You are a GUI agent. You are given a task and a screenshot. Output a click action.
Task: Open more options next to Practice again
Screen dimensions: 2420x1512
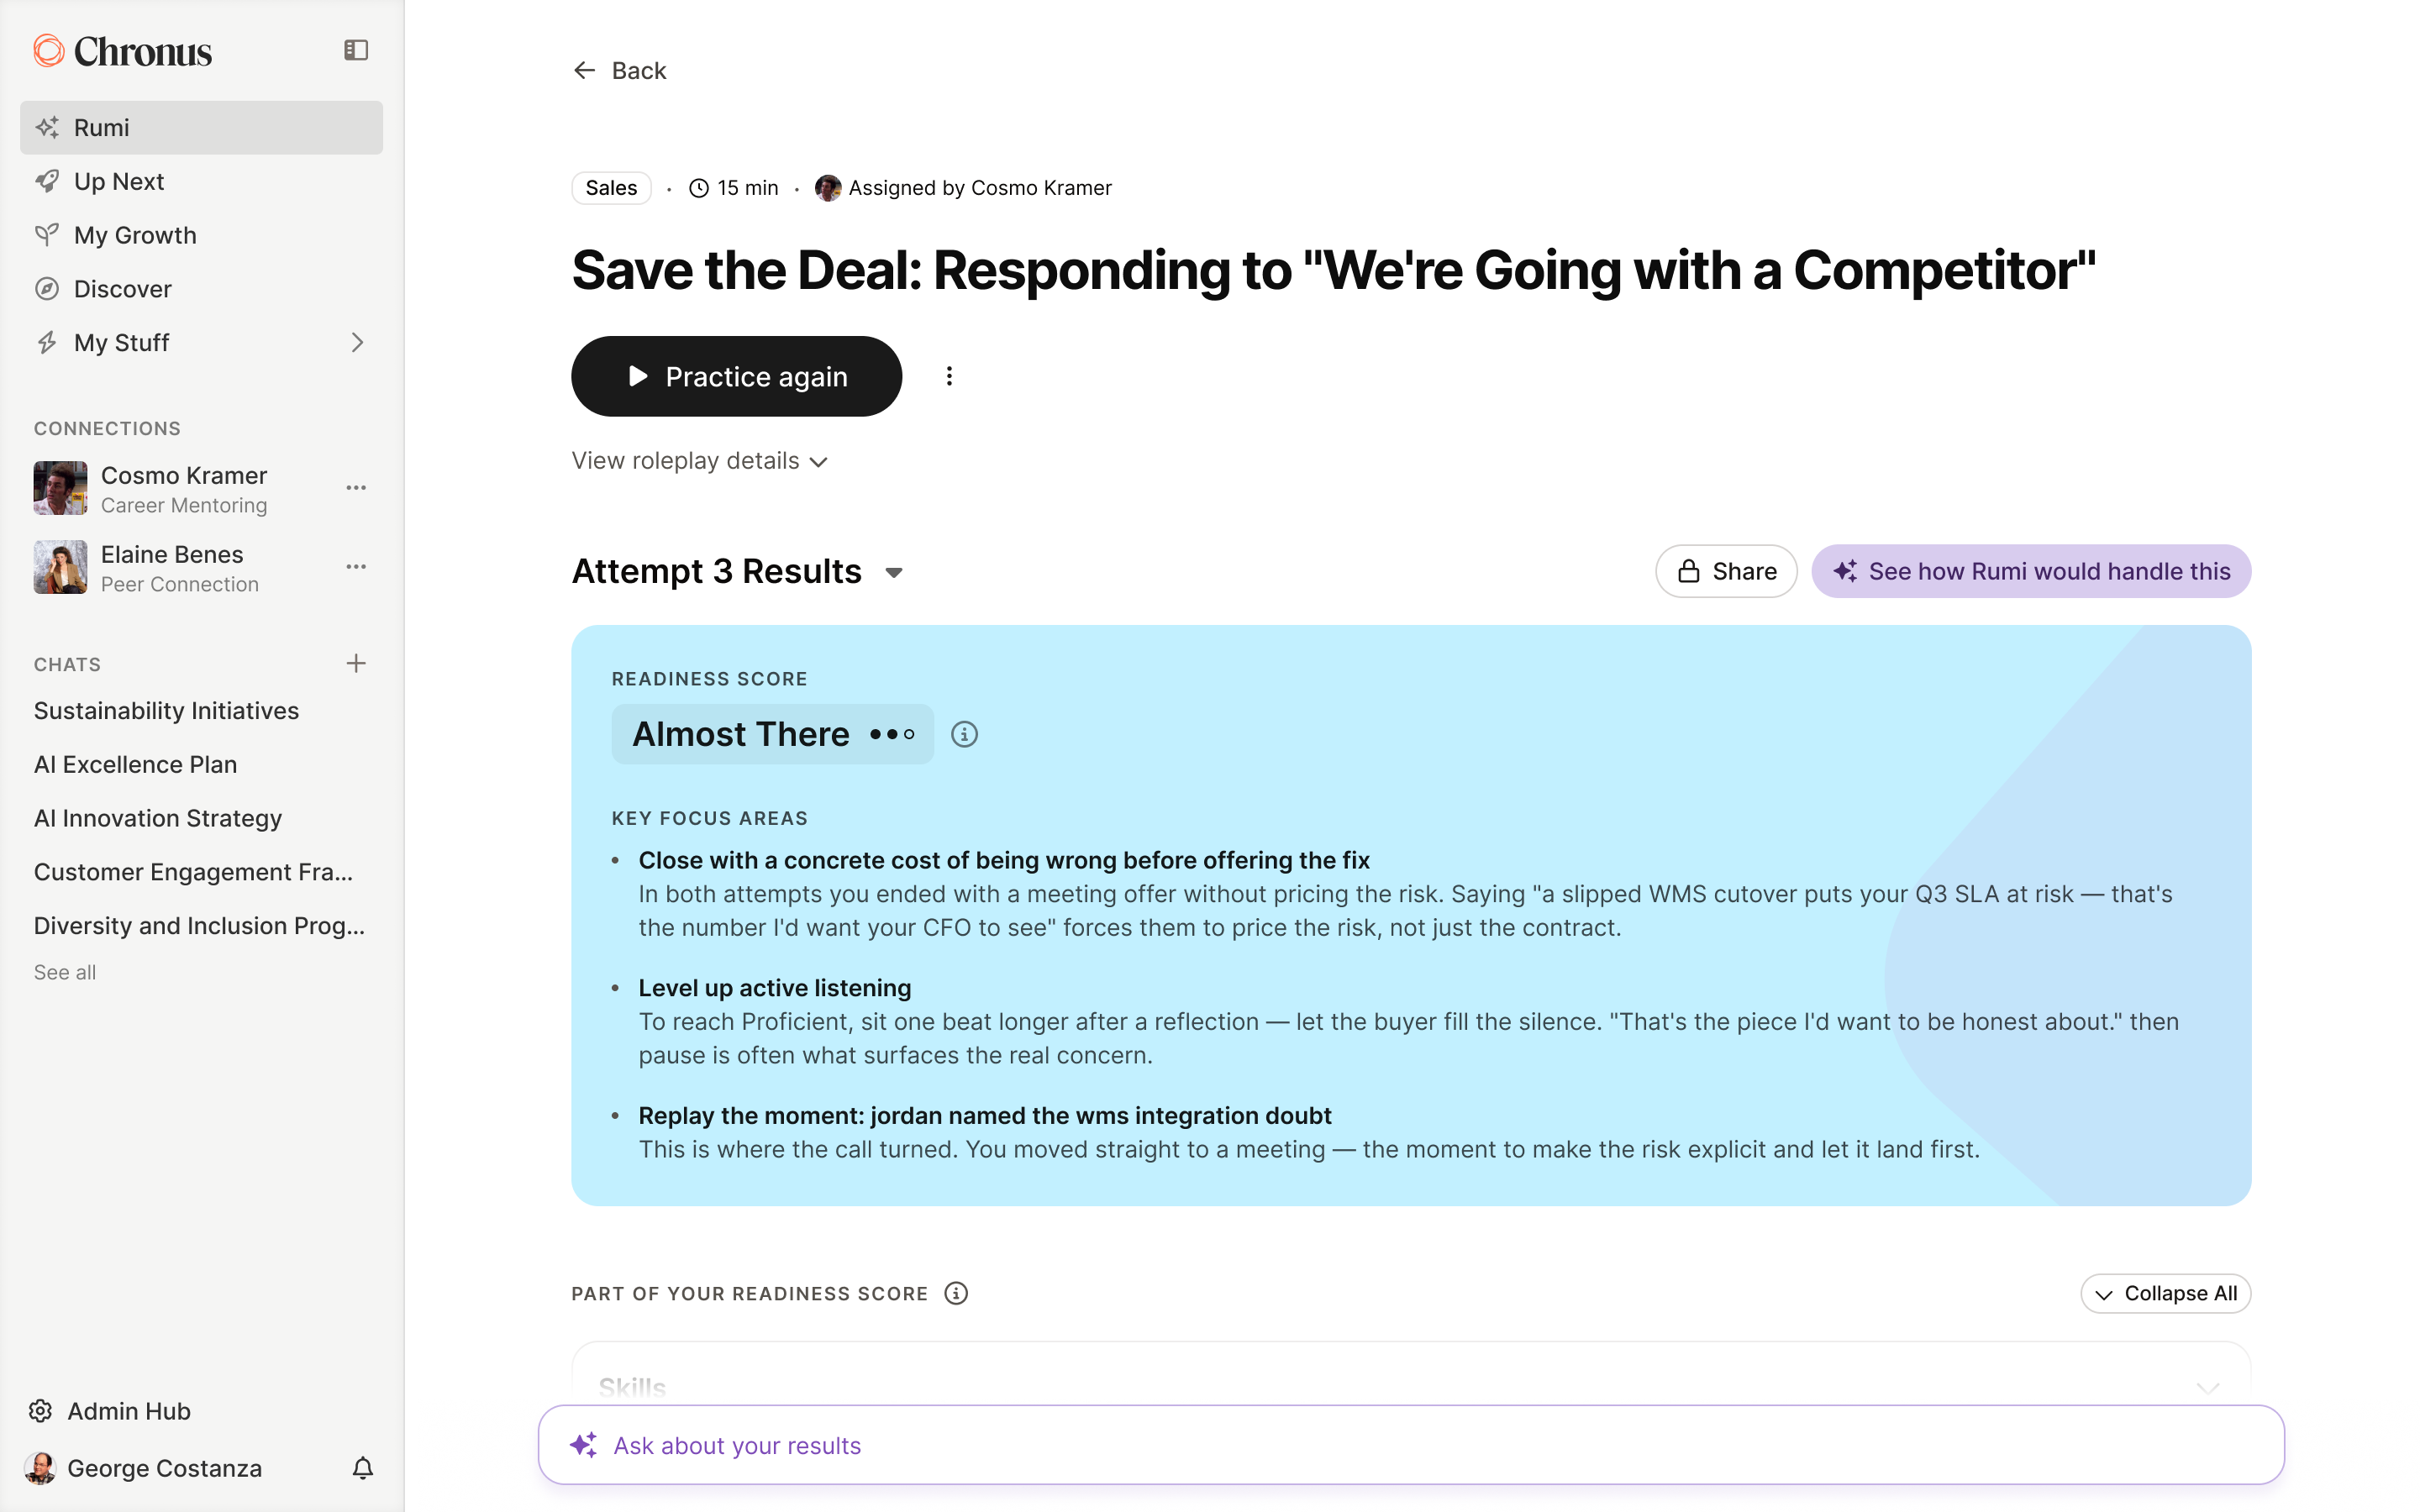(x=949, y=376)
